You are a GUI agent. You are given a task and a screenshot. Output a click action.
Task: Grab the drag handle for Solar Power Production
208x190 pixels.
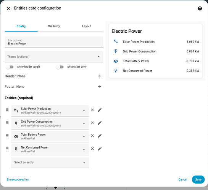[7, 110]
